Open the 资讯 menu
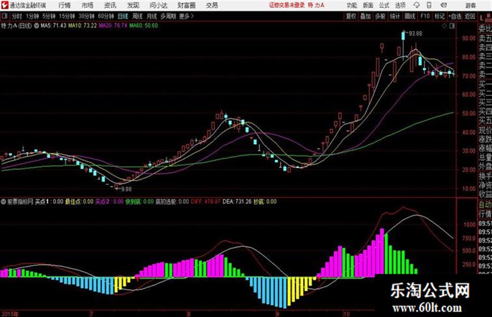The height and width of the screenshot is (317, 492). [x=110, y=5]
